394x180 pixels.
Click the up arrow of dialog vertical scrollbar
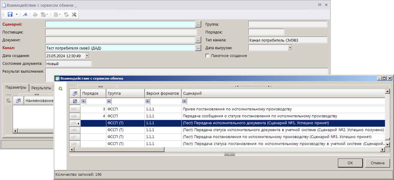click(387, 92)
